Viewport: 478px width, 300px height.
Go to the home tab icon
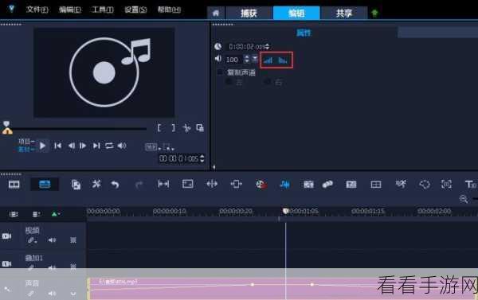[216, 13]
